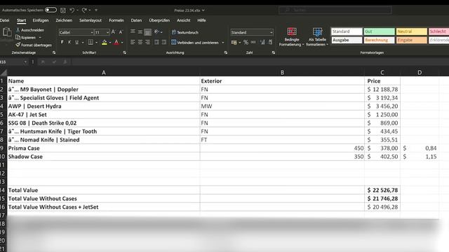Expand the Kopieren dropdown arrow
Viewport: 449px width, 252px height.
[40, 37]
